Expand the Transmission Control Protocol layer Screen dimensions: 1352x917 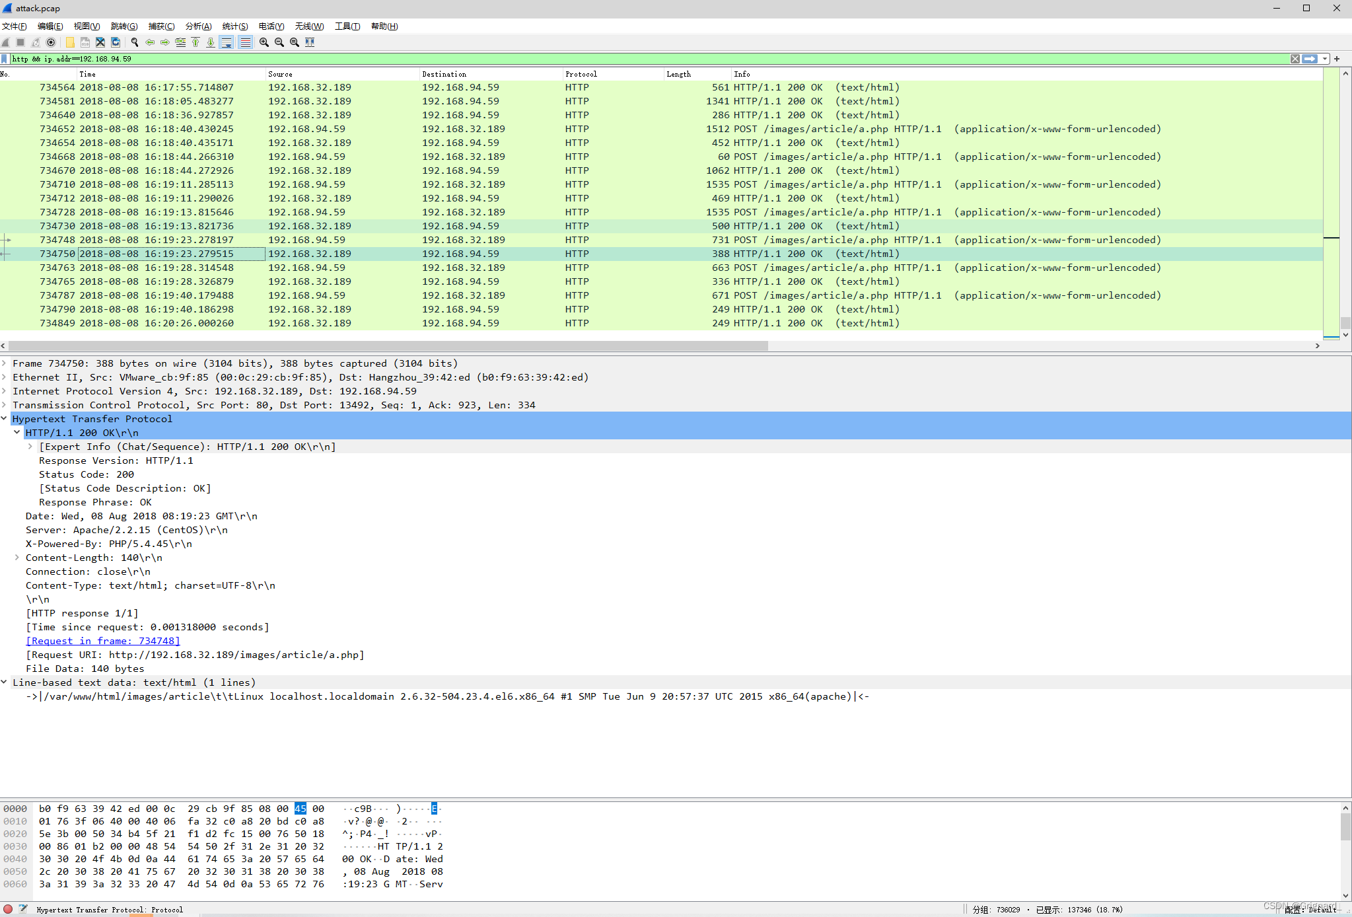(x=4, y=405)
